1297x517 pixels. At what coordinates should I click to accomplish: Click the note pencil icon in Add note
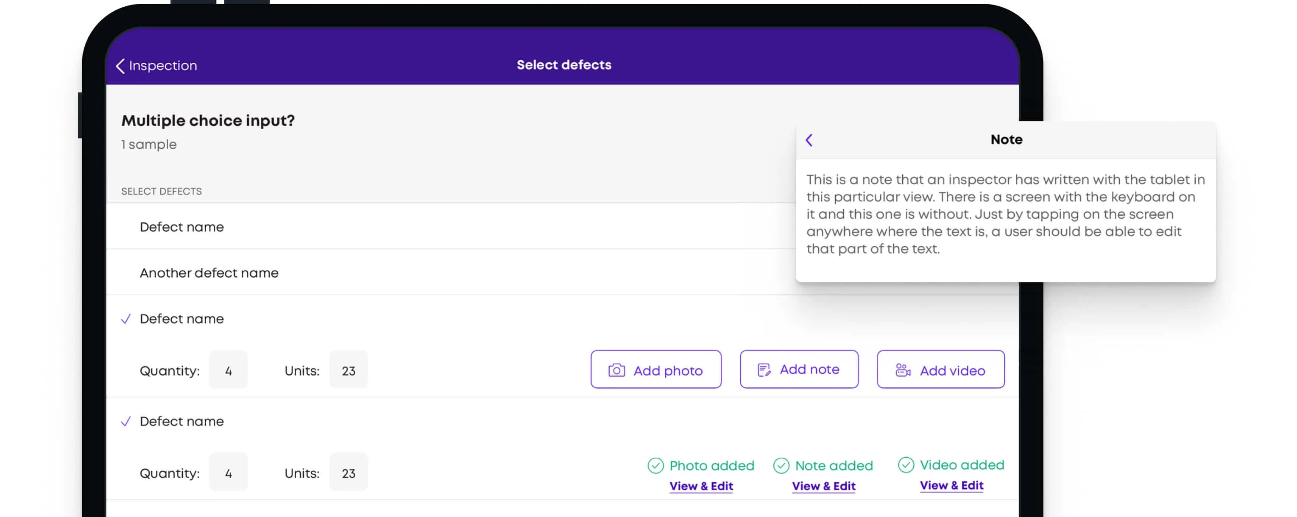(764, 370)
